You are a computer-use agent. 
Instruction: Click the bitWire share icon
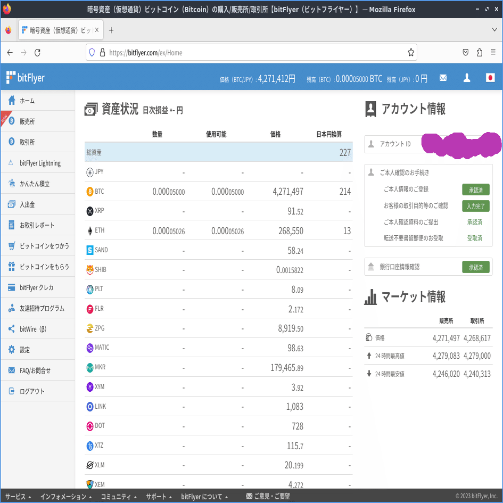click(x=12, y=329)
